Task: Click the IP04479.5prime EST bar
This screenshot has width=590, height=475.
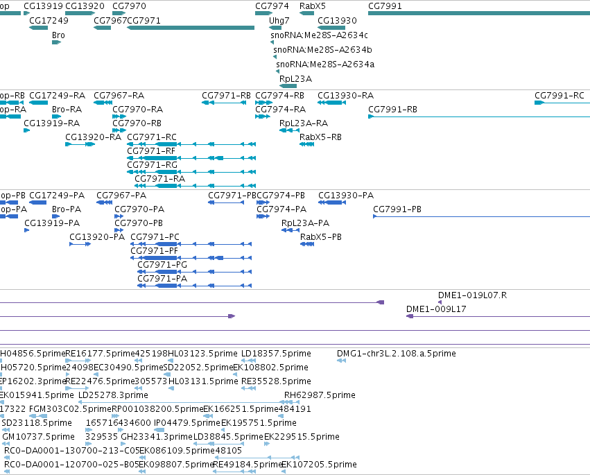Action: 159,430
